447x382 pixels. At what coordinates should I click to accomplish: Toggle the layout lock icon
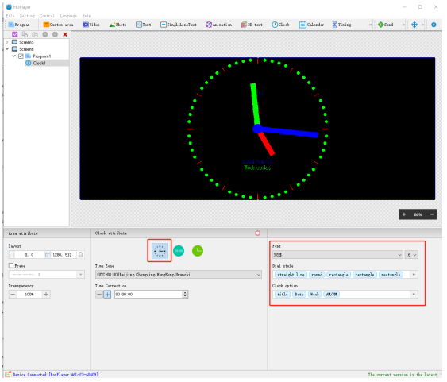pos(81,255)
